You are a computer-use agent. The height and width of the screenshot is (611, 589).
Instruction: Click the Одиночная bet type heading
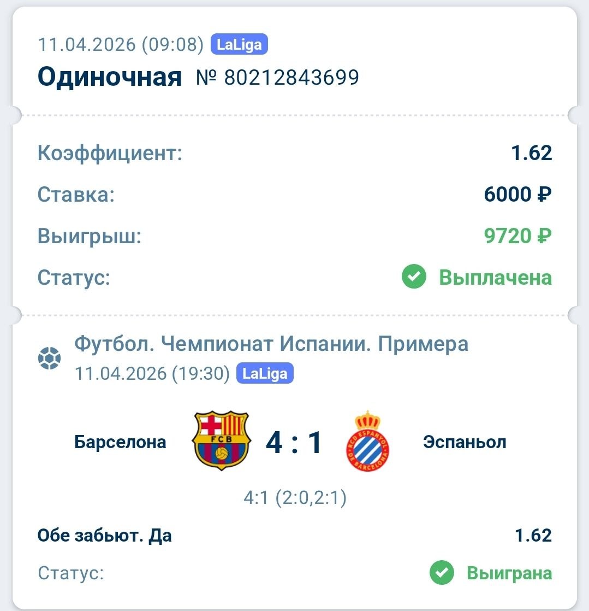tap(109, 77)
